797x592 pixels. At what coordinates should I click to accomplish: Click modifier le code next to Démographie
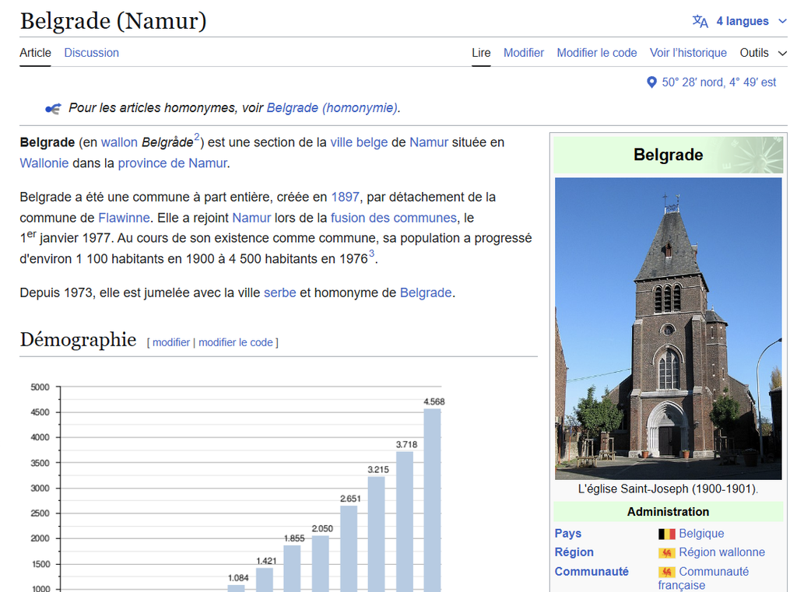point(236,342)
